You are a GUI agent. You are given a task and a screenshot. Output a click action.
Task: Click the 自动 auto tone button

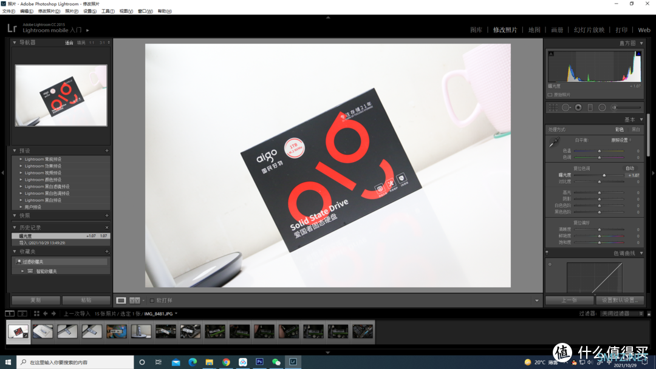click(630, 168)
